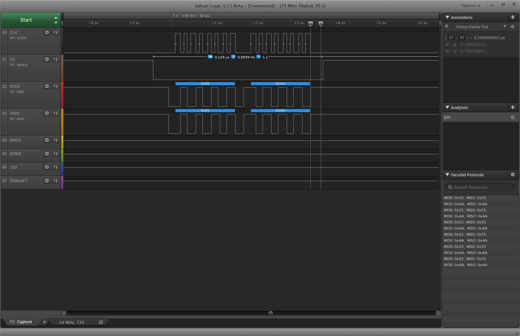Add a new annotation with plus button
Screen dimensions: 520x336
tap(513, 17)
